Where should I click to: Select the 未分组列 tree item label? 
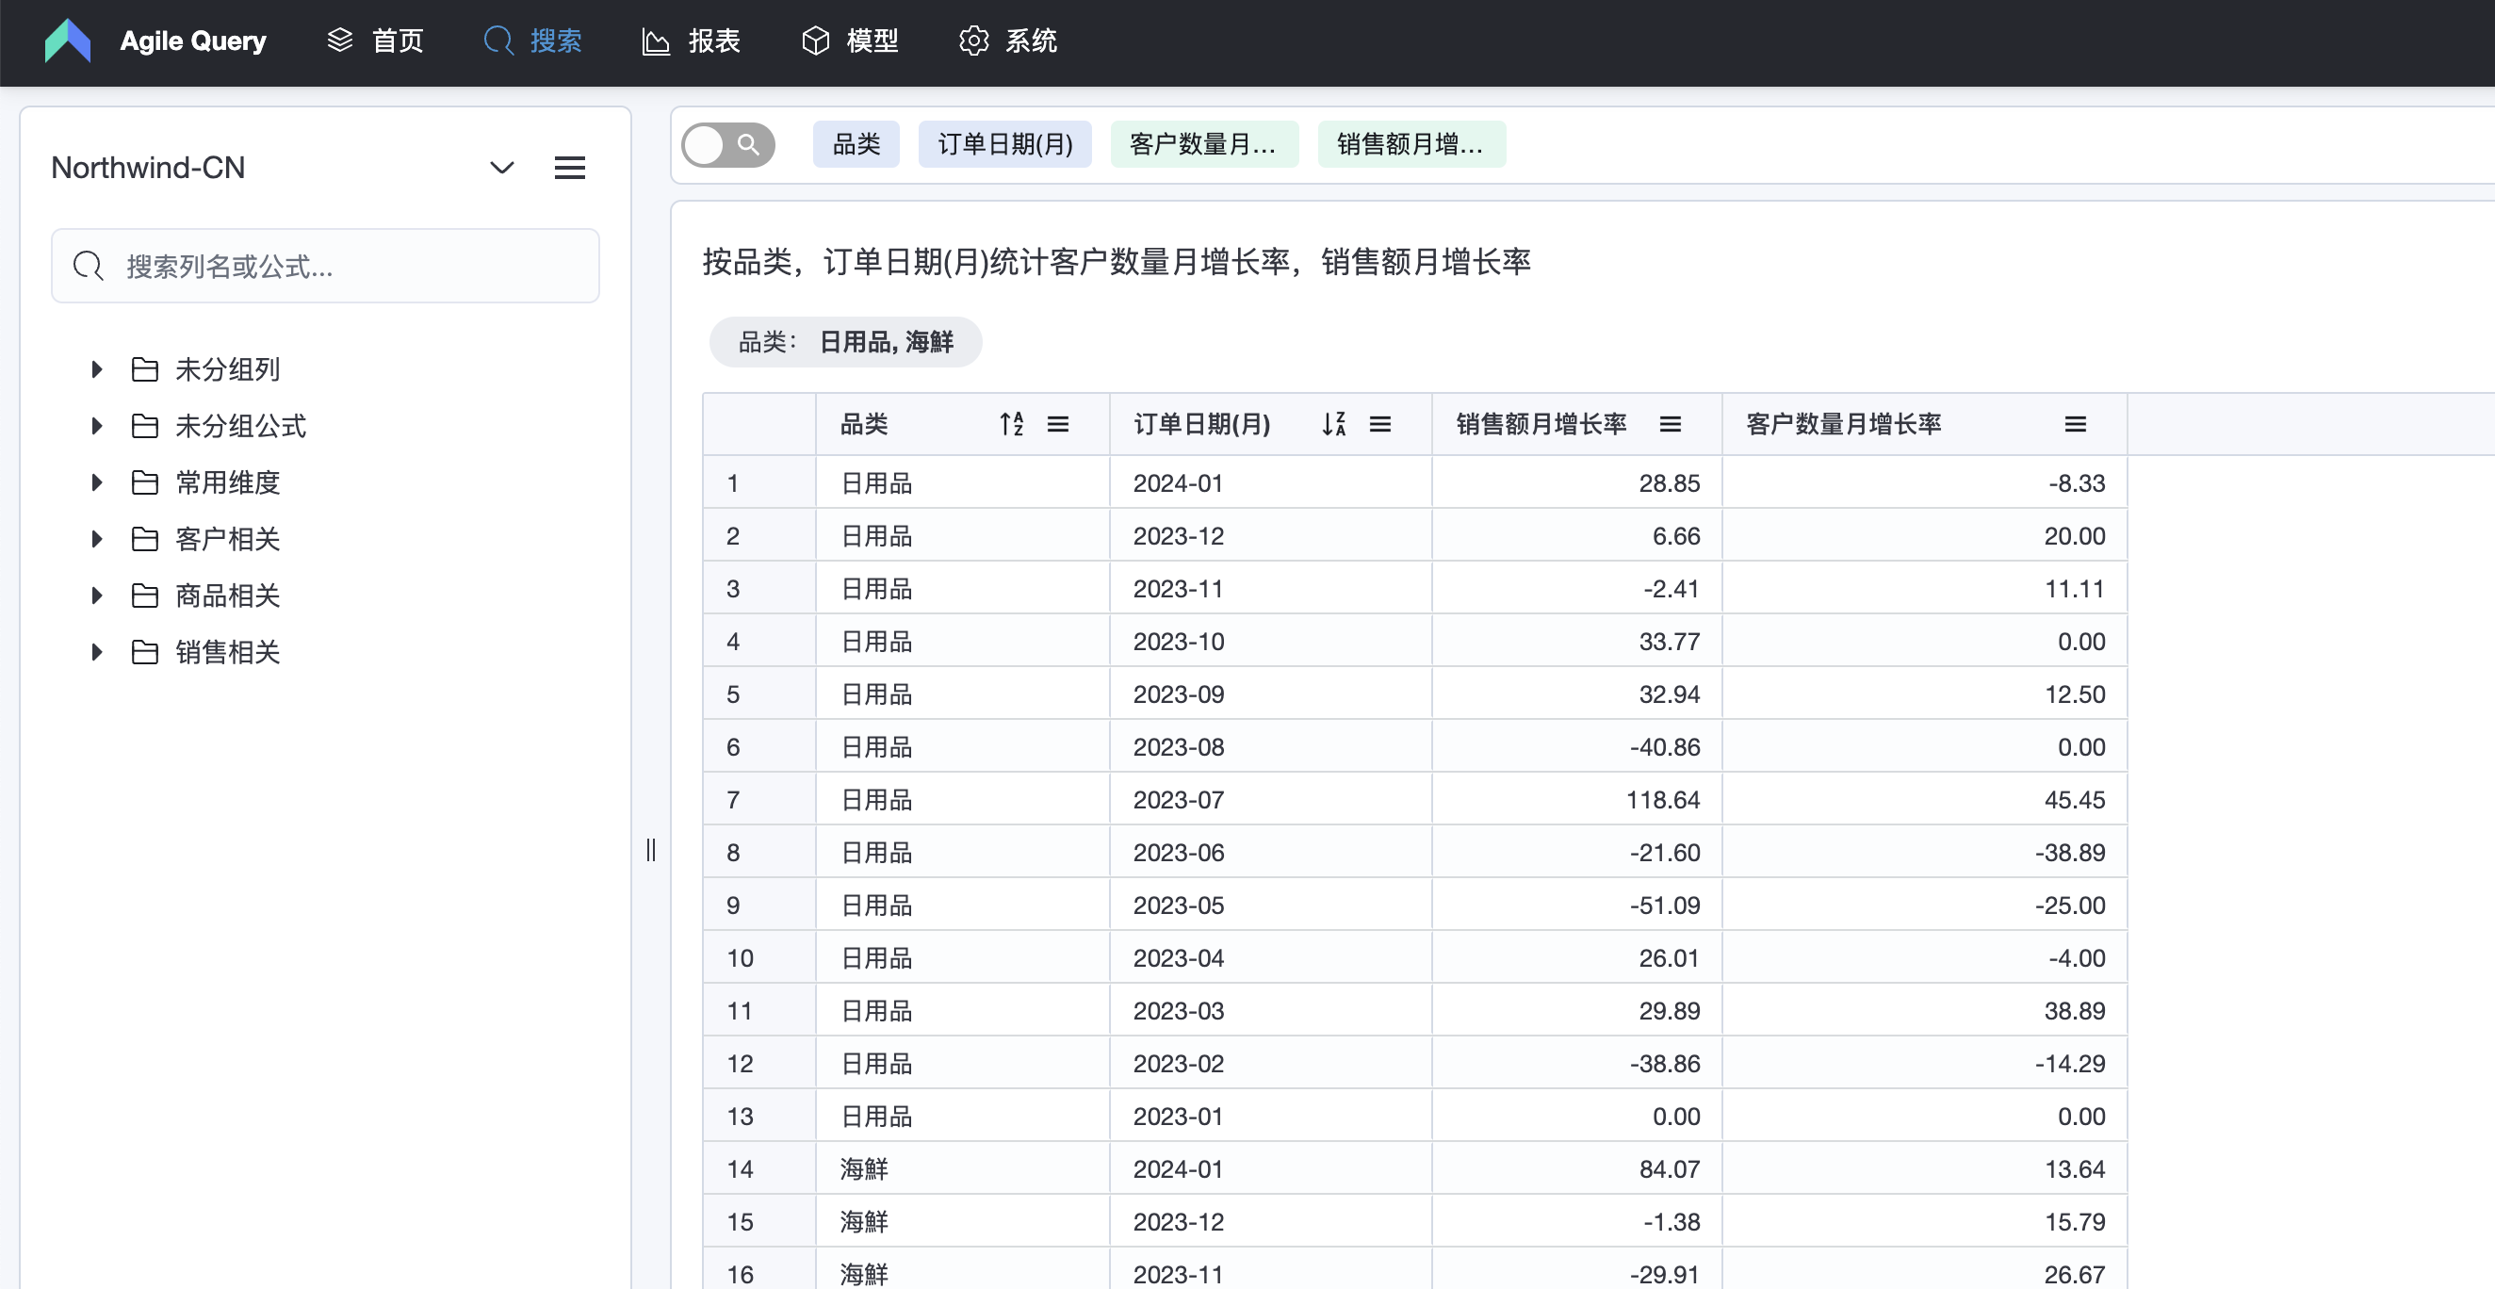(228, 369)
